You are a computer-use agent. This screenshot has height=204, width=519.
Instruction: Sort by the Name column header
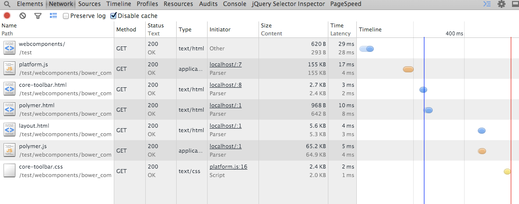pyautogui.click(x=57, y=29)
